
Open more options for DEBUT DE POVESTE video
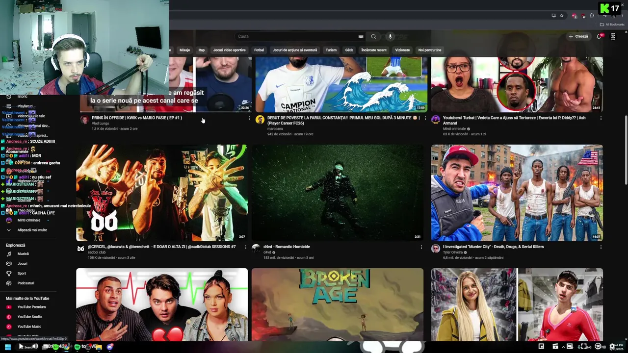click(x=425, y=118)
